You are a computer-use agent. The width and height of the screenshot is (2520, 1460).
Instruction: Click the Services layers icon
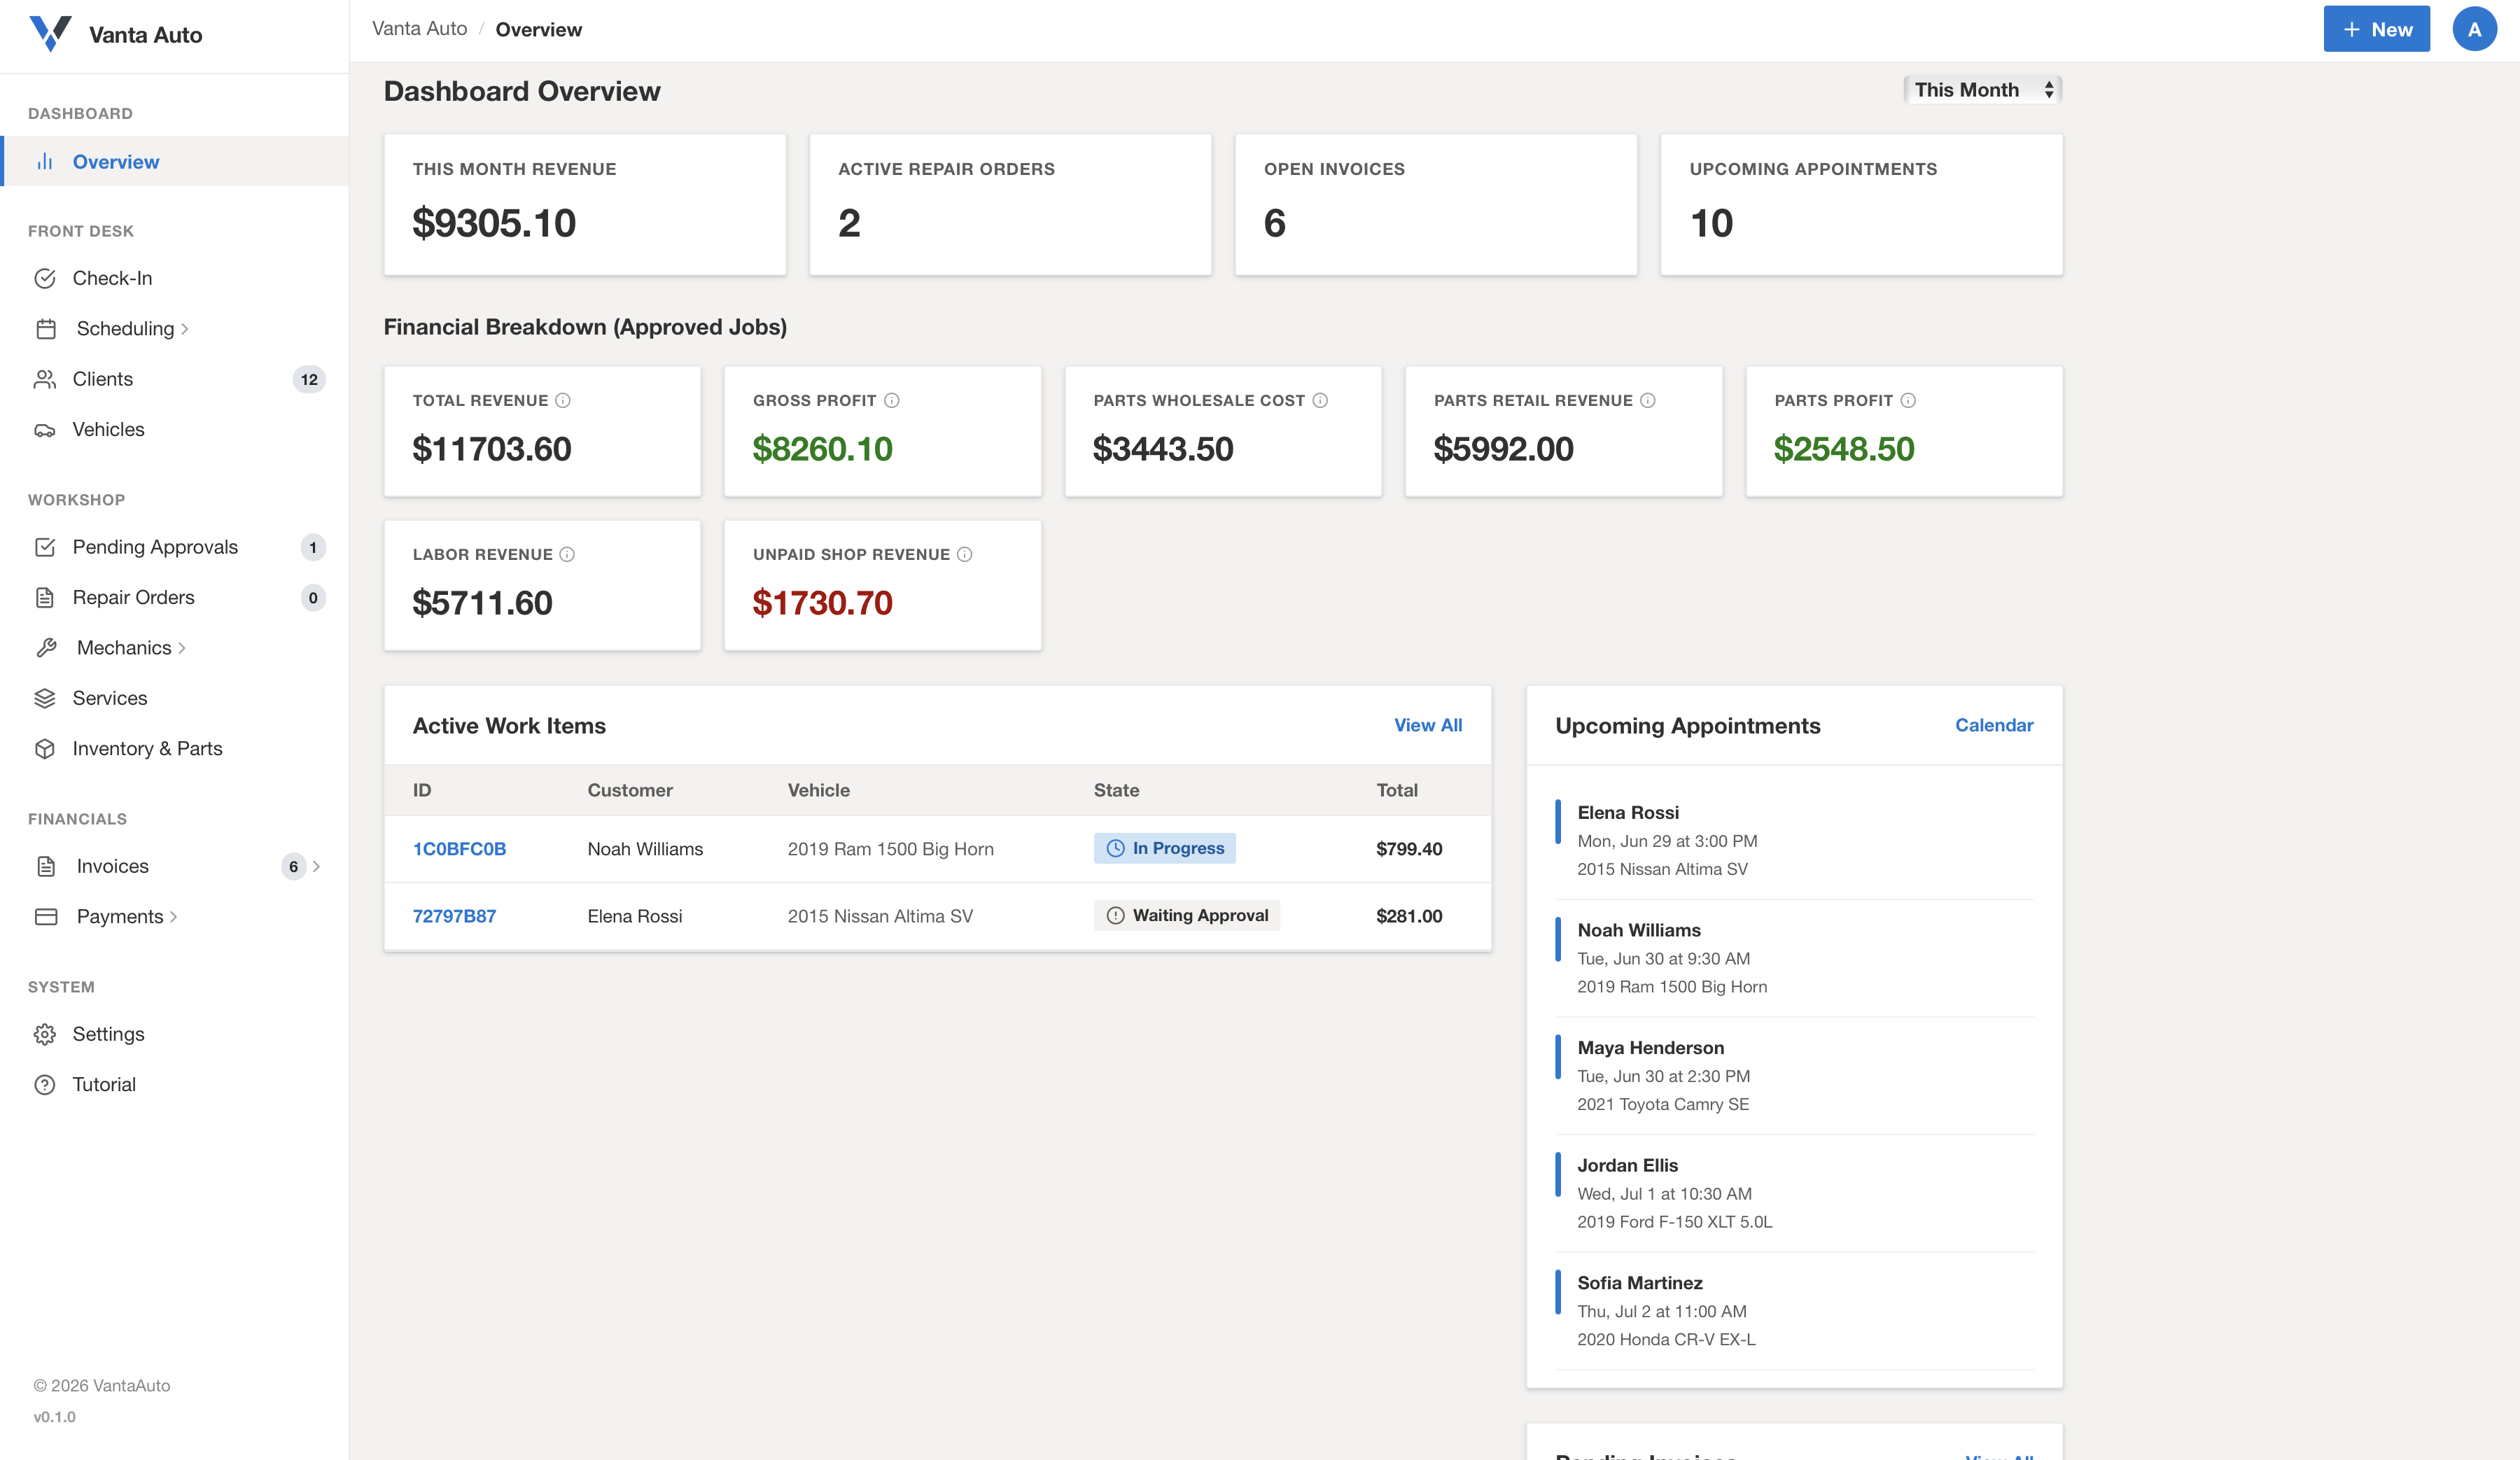45,698
